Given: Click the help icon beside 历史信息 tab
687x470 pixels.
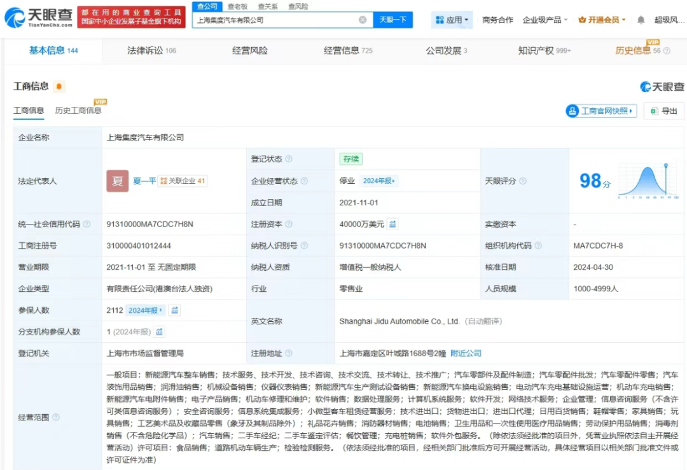Looking at the screenshot, I should point(667,51).
